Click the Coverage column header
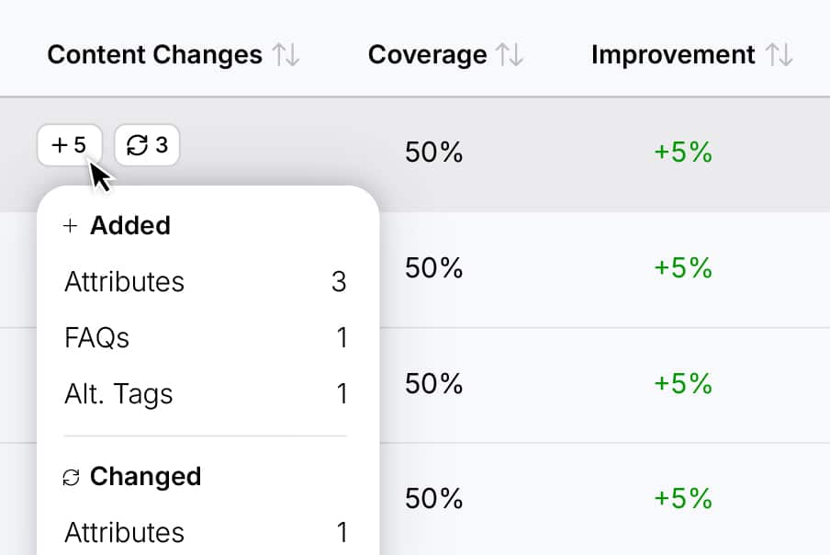830x555 pixels. pos(428,54)
